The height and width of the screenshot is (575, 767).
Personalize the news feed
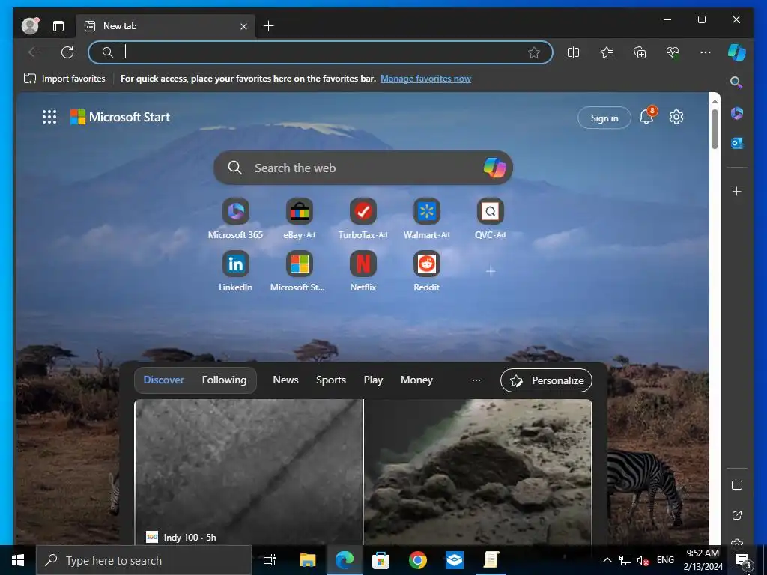tap(546, 380)
